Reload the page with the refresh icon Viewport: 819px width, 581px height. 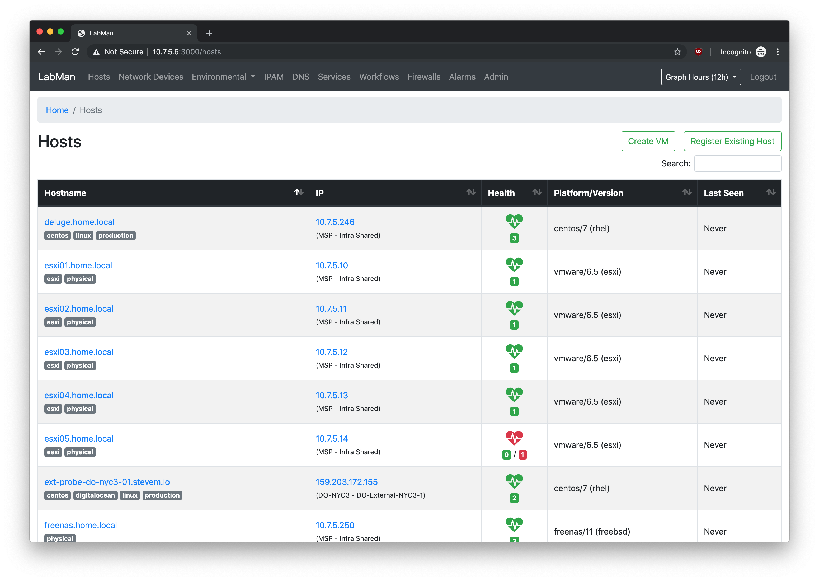click(x=75, y=52)
